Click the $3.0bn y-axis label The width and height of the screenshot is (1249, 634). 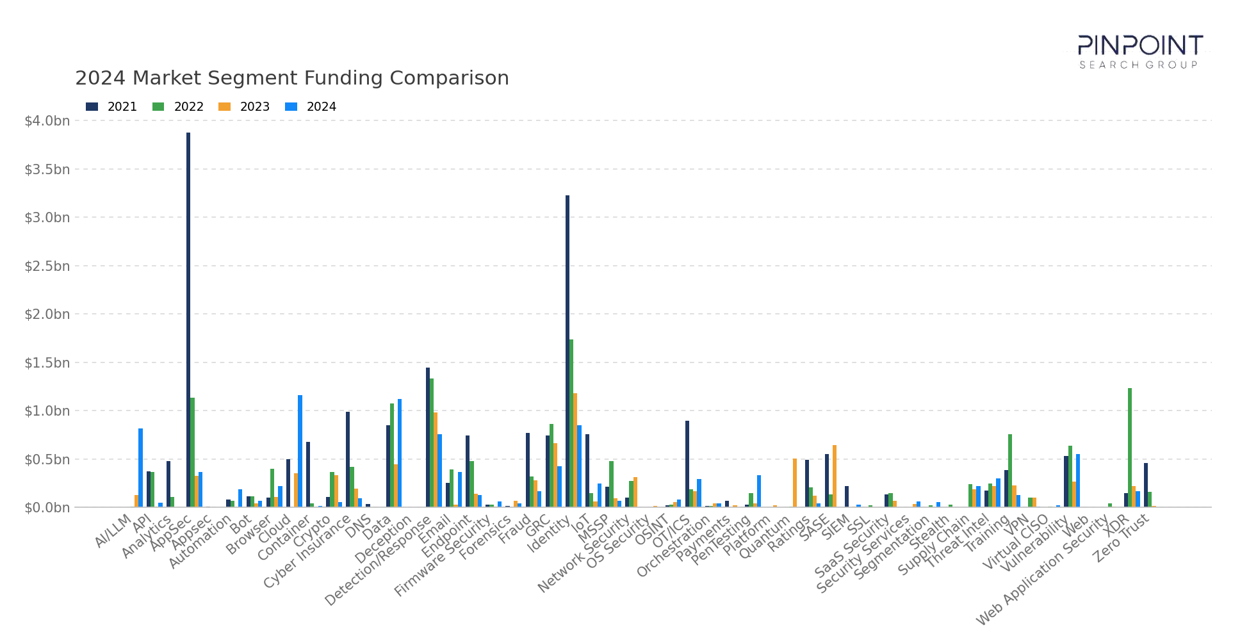(47, 218)
